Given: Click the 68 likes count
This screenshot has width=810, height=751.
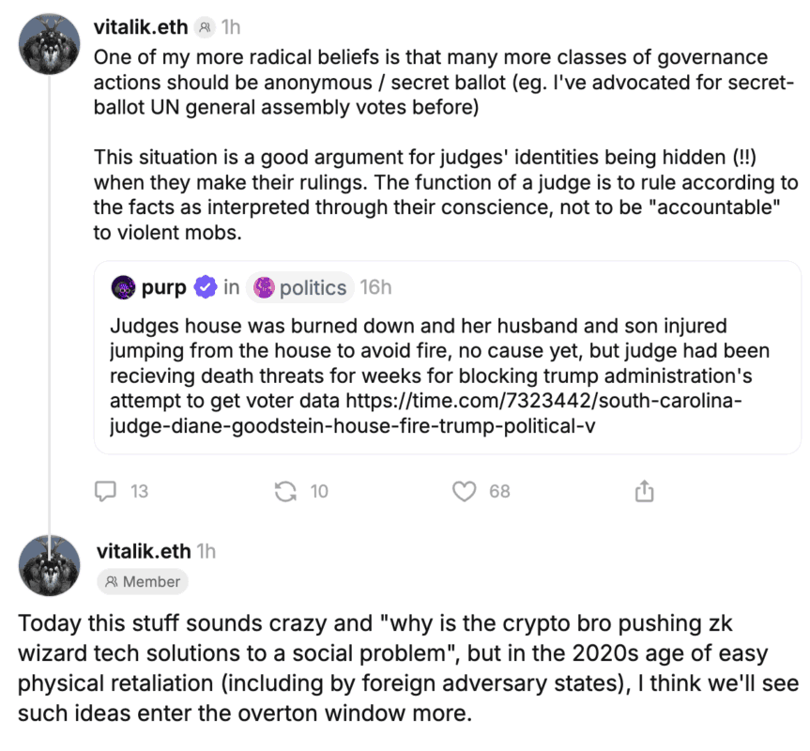Looking at the screenshot, I should pos(499,490).
